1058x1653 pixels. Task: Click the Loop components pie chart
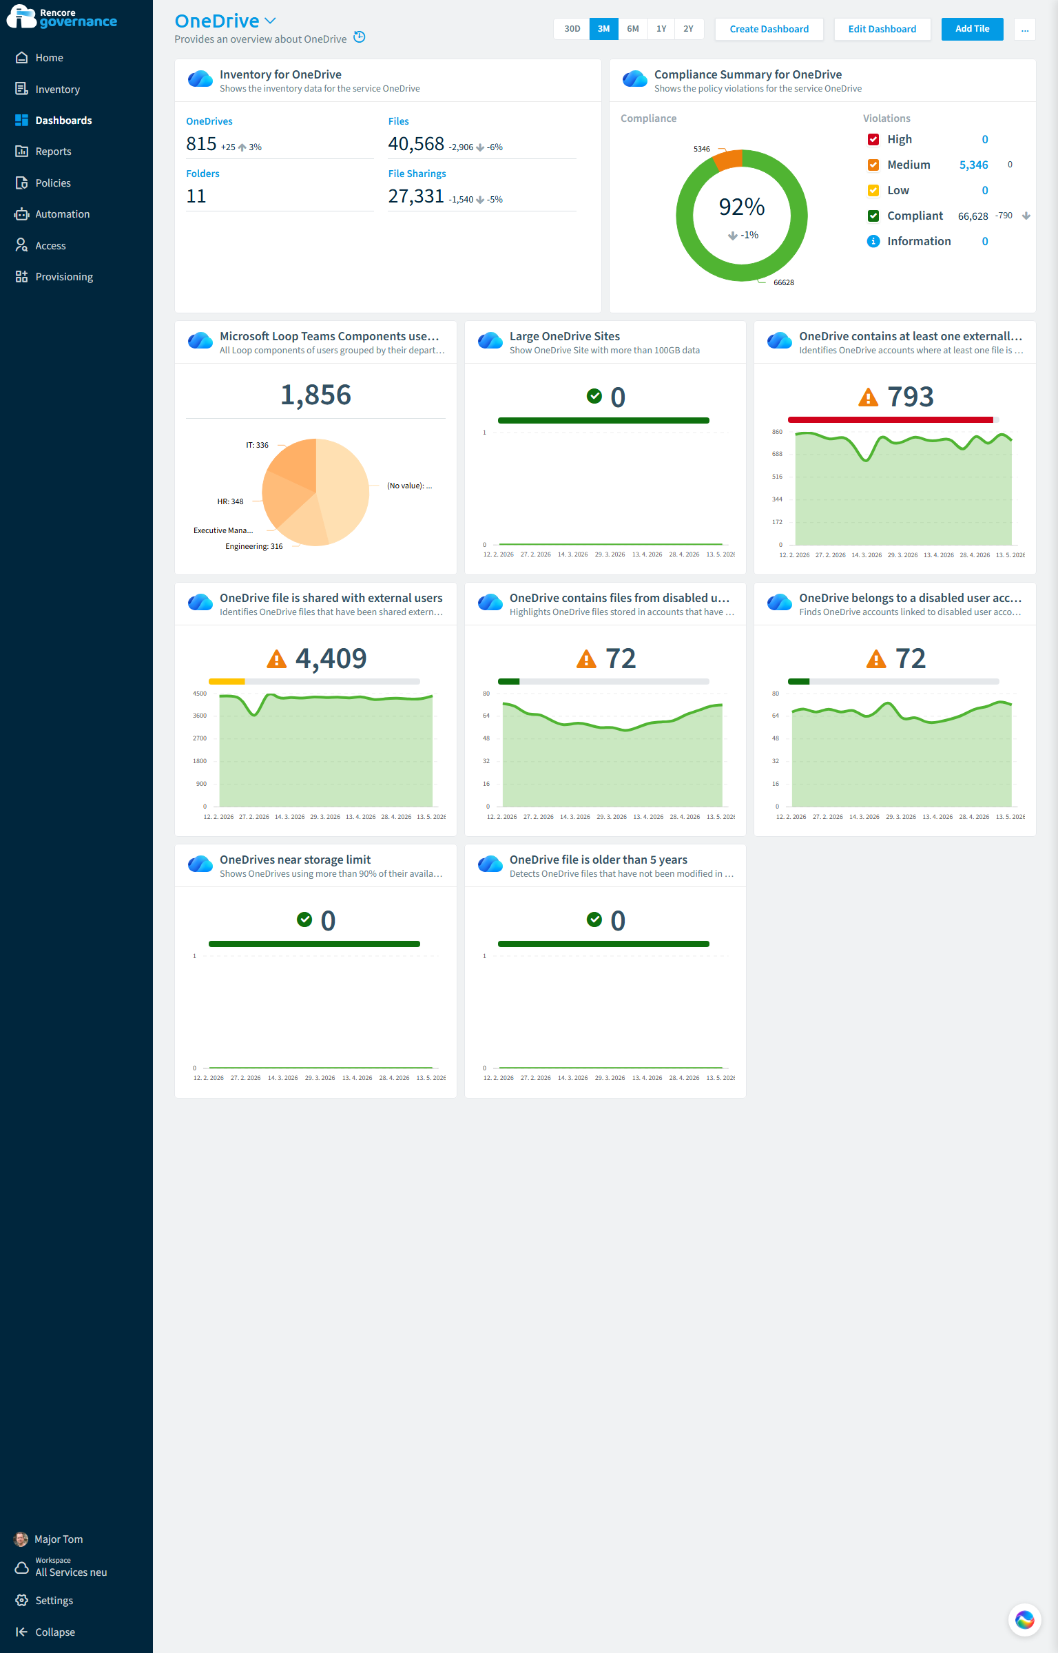(x=316, y=492)
